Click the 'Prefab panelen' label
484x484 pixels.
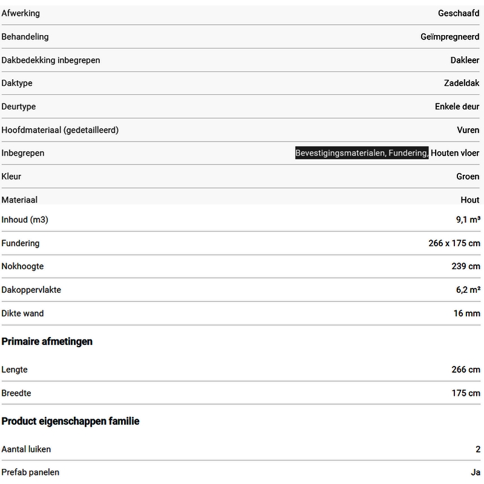coord(30,473)
